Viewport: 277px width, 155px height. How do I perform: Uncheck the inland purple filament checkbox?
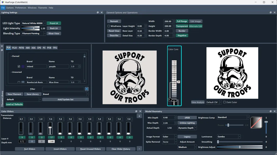19,66
